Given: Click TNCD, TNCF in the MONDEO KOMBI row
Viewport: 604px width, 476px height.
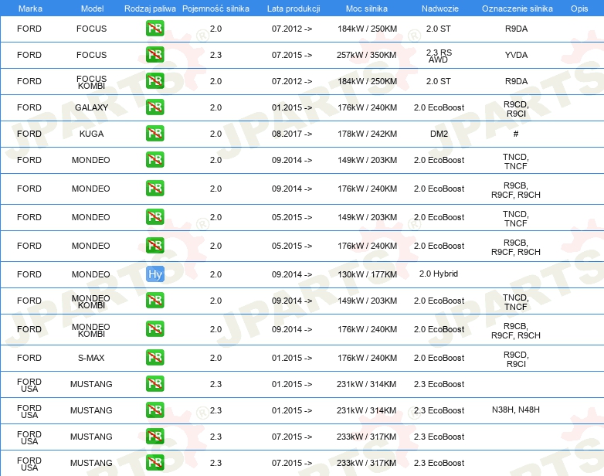Looking at the screenshot, I should click(x=516, y=302).
